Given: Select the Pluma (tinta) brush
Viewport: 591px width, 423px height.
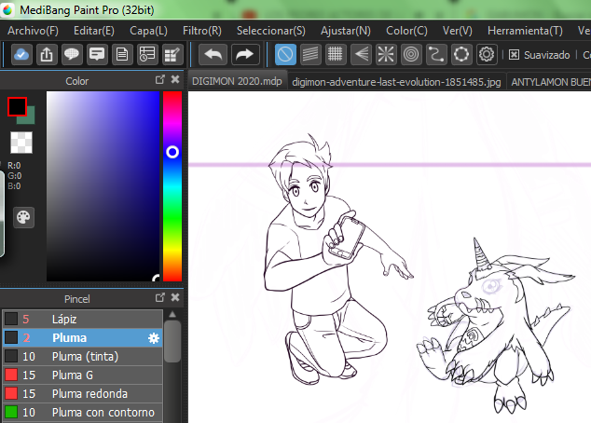Looking at the screenshot, I should pyautogui.click(x=83, y=356).
